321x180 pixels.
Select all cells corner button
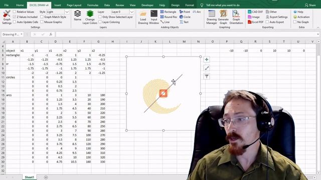coord(3,41)
